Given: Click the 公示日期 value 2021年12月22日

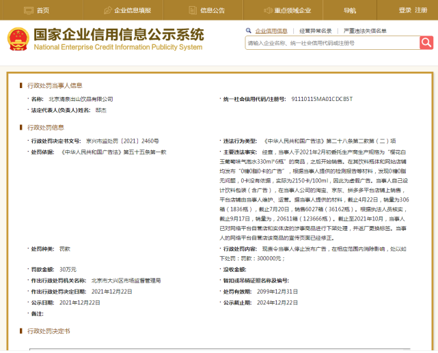Looking at the screenshot, I should coord(80,302).
